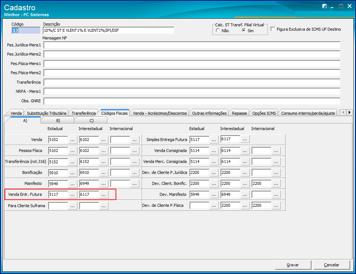
Task: Open lookup for Venda Internacional code
Action: point(135,140)
